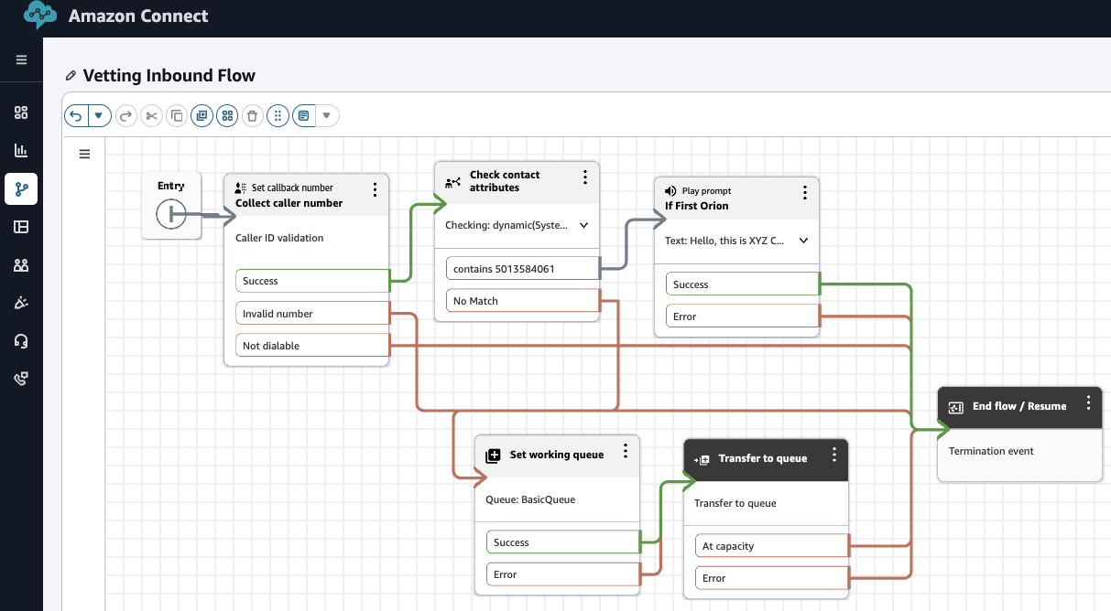Click the Paste toolbar icon with plus

pos(202,116)
